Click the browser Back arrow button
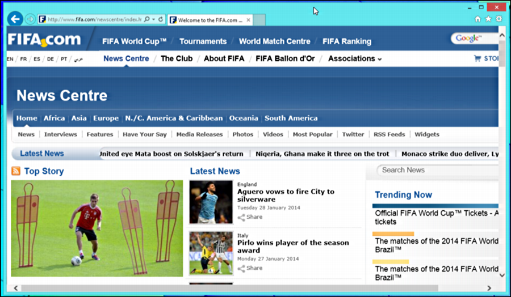511x297 pixels. click(15, 19)
